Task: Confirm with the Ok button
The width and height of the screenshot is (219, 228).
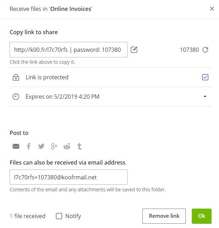Action: (202, 216)
